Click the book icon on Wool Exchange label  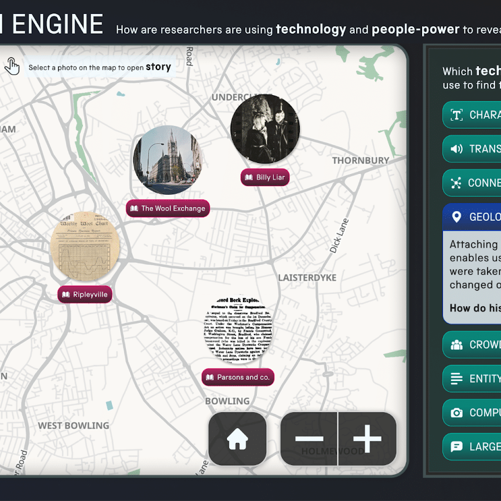pyautogui.click(x=134, y=208)
